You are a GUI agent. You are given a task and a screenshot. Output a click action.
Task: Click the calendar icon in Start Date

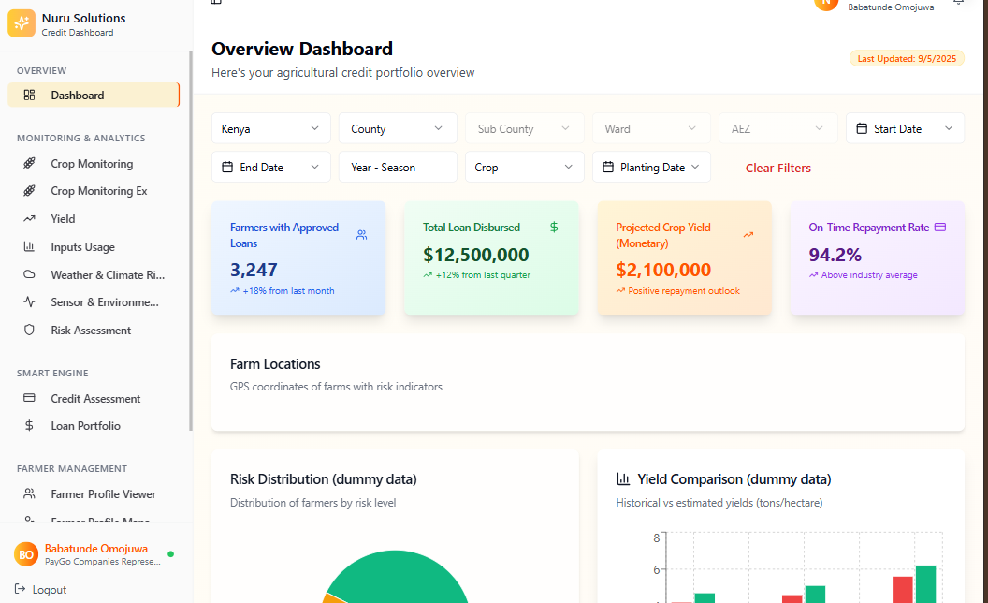862,128
